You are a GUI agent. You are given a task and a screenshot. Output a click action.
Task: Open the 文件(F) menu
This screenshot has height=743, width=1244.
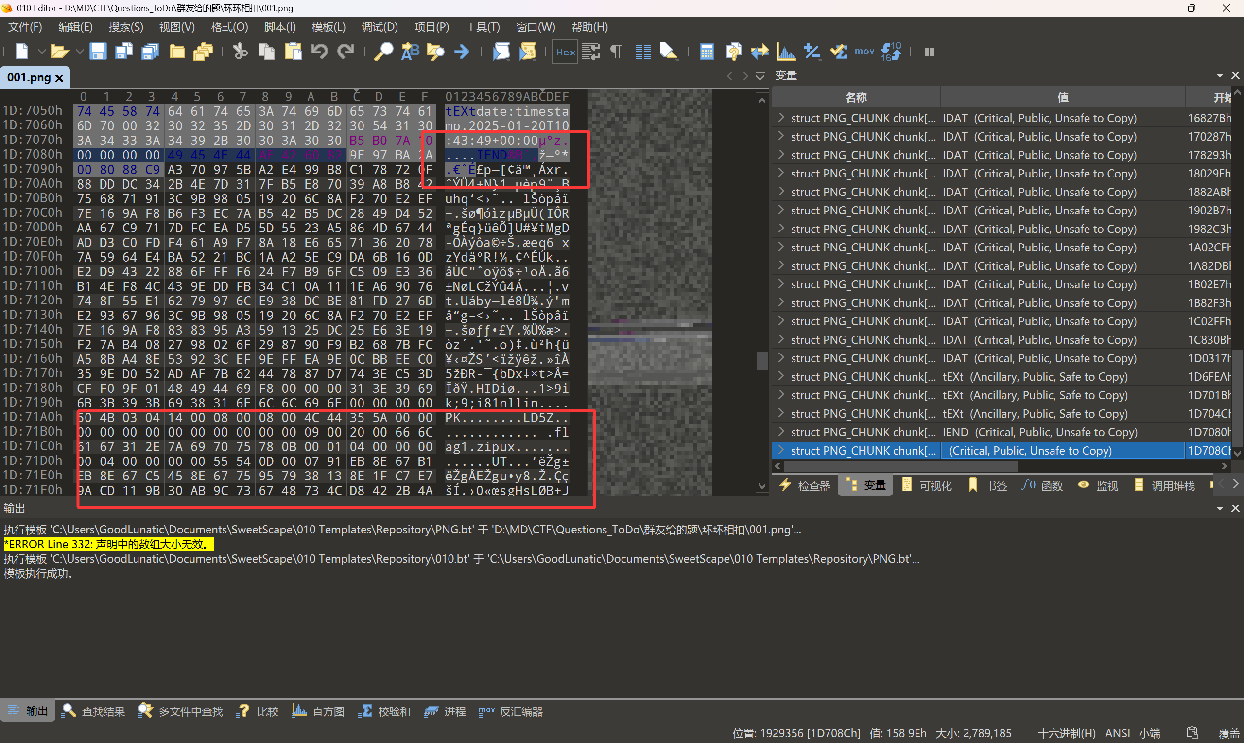(25, 27)
